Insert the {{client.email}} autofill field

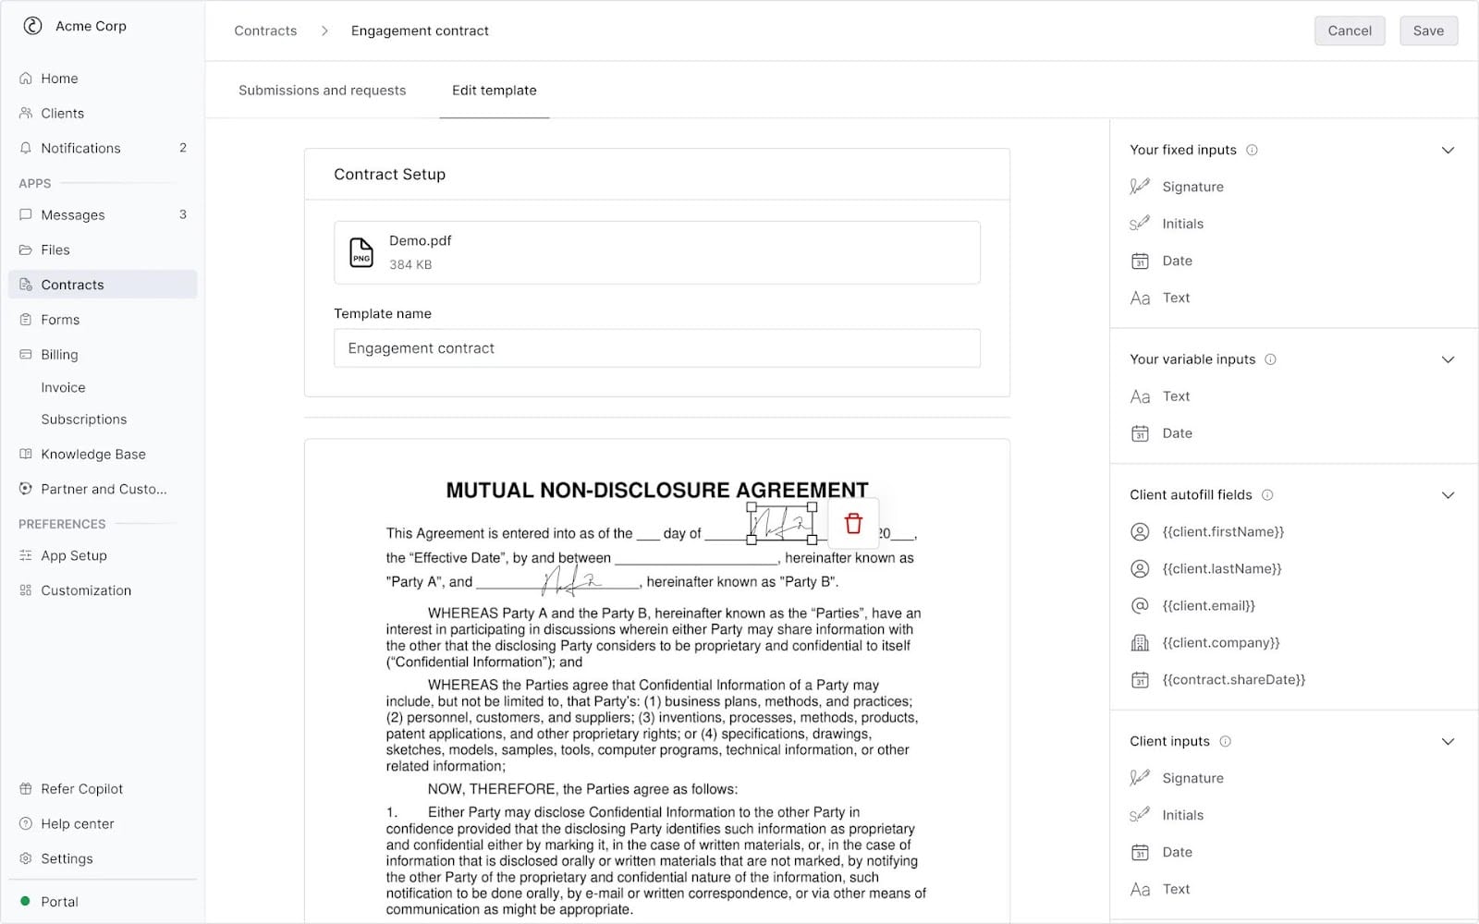(x=1206, y=605)
